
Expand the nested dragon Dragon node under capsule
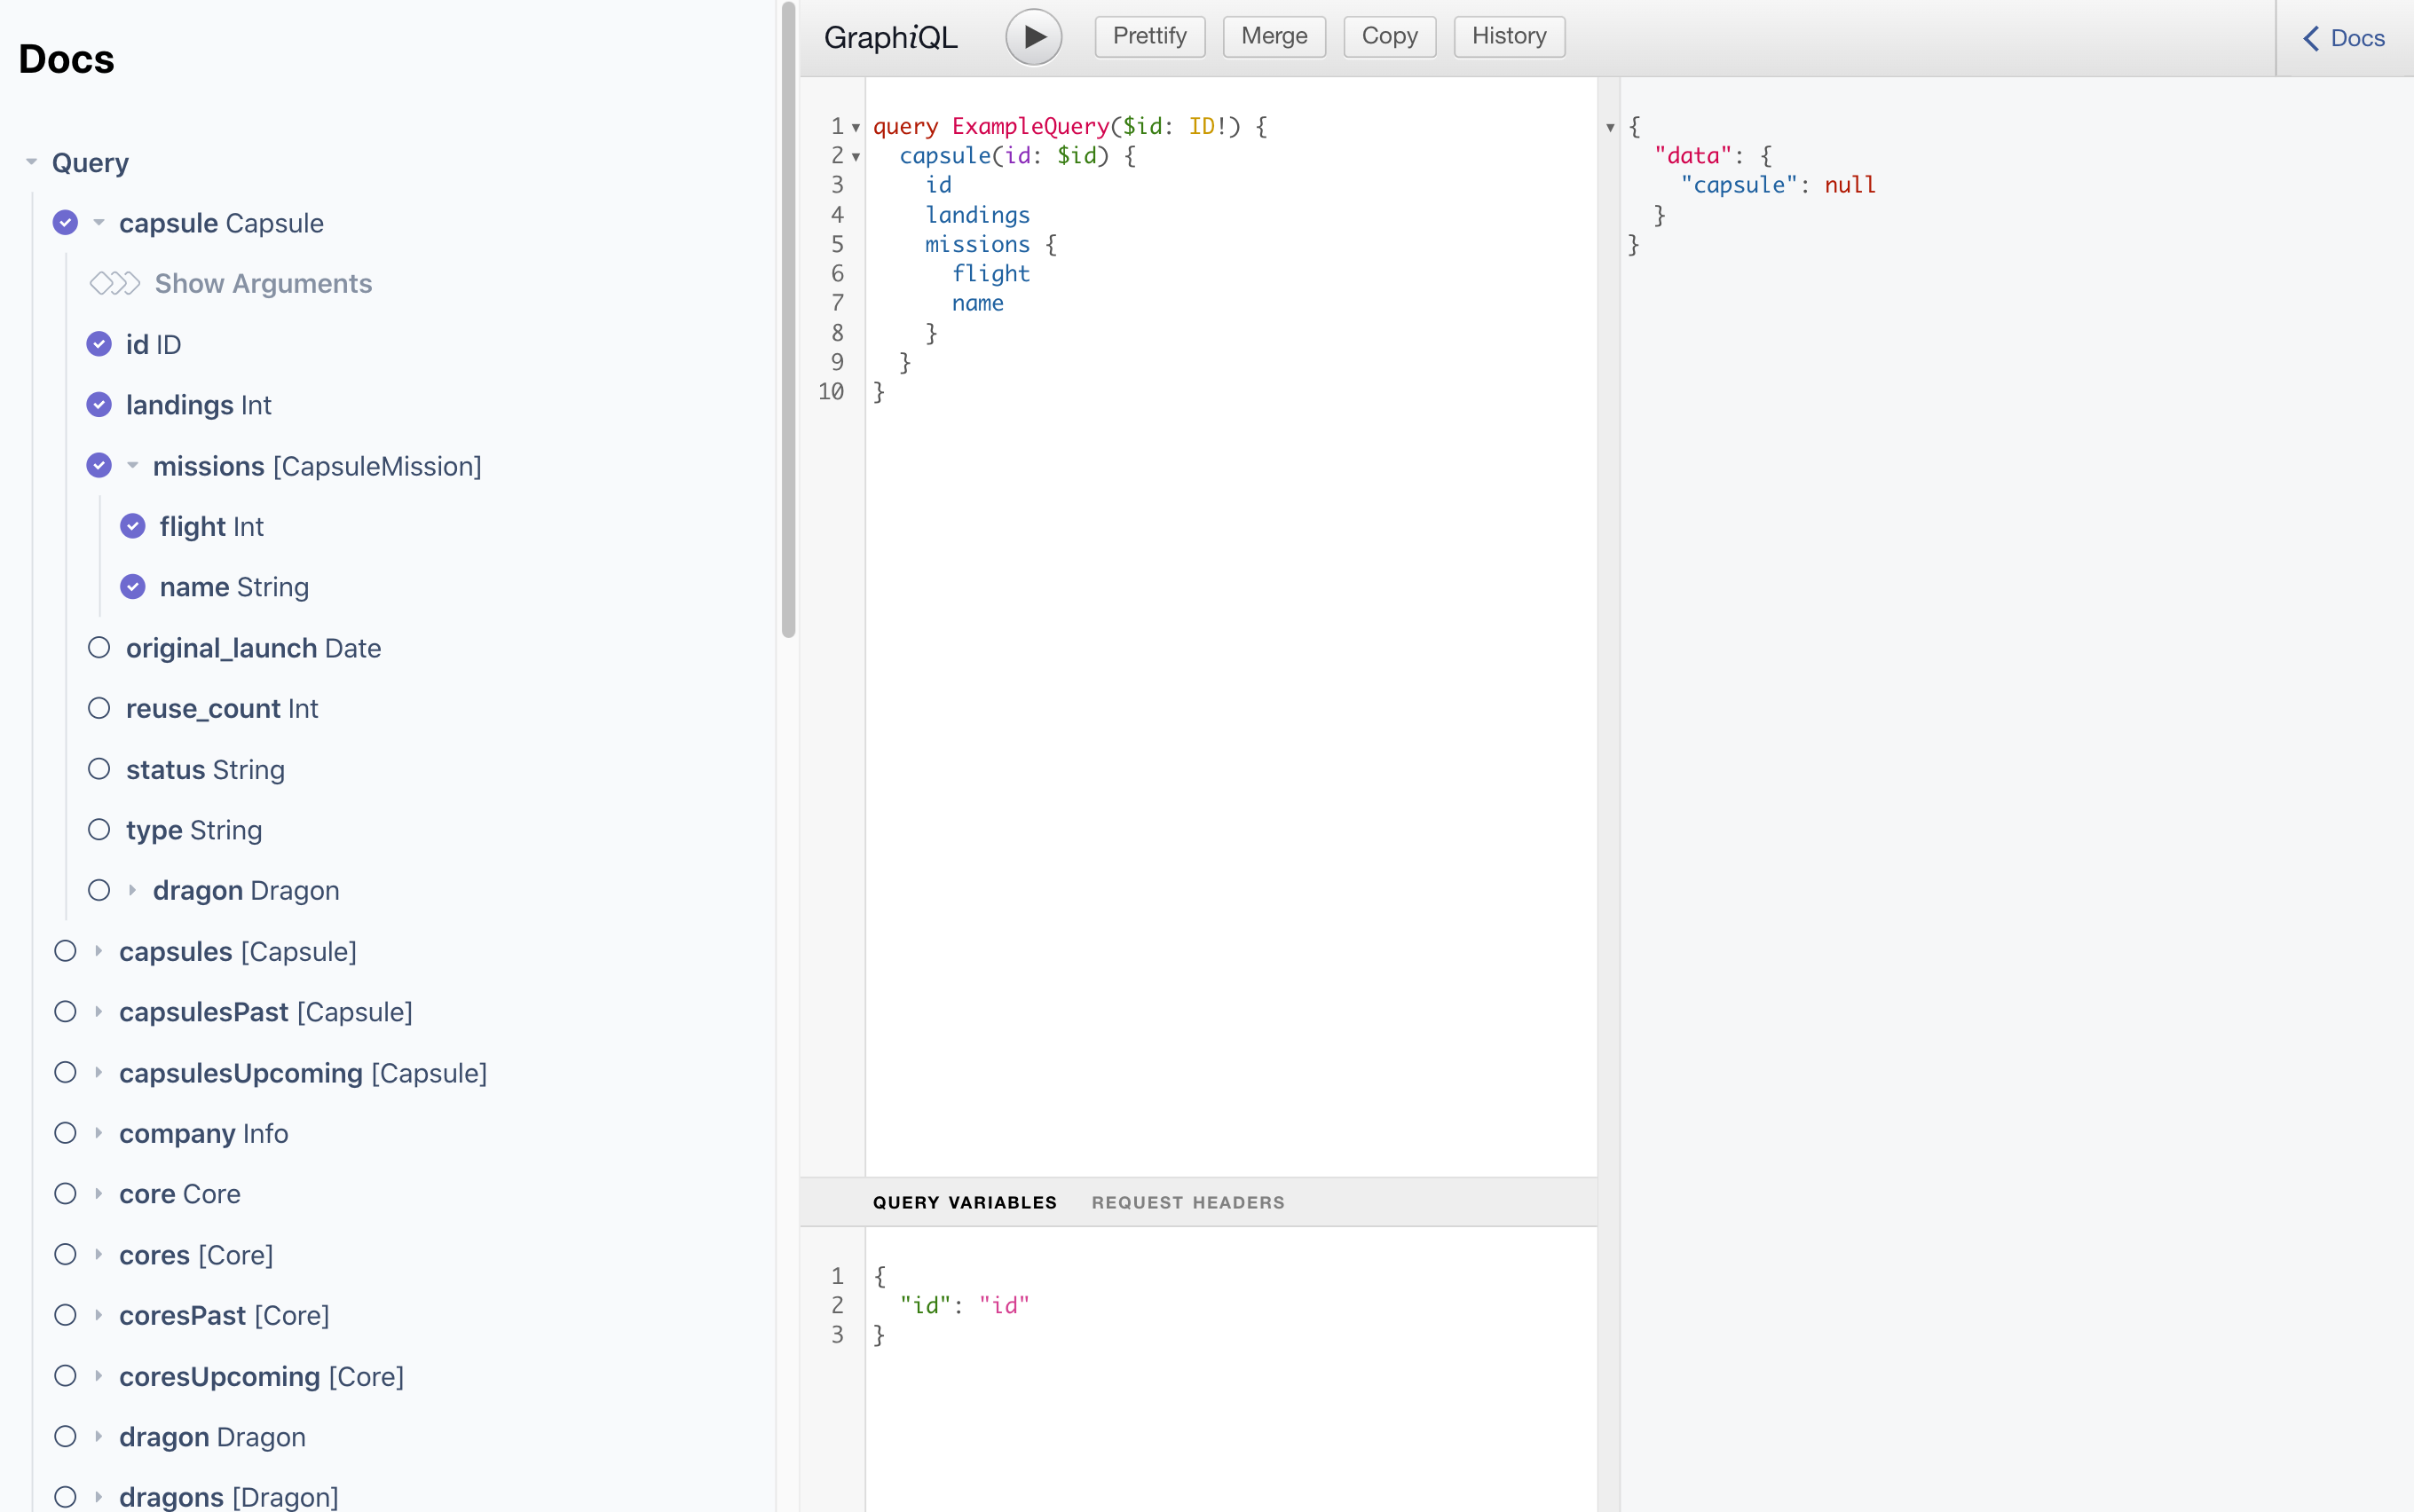(x=132, y=890)
